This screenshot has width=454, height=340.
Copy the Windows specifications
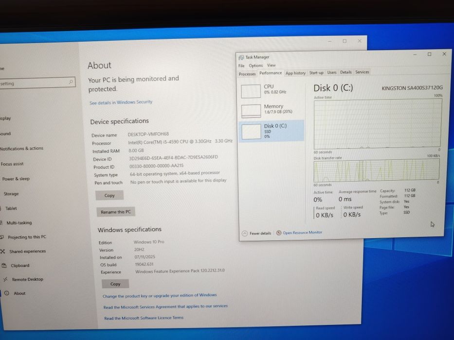coord(115,284)
